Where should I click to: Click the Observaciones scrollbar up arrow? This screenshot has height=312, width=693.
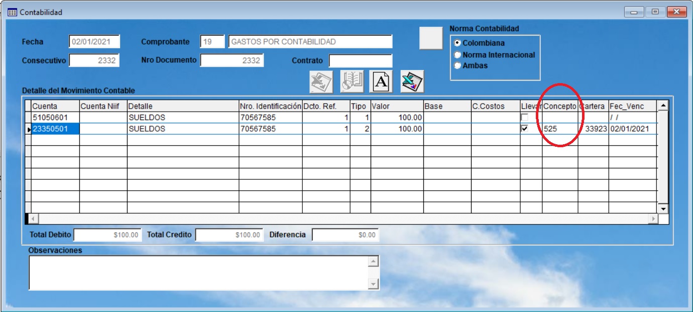(373, 261)
